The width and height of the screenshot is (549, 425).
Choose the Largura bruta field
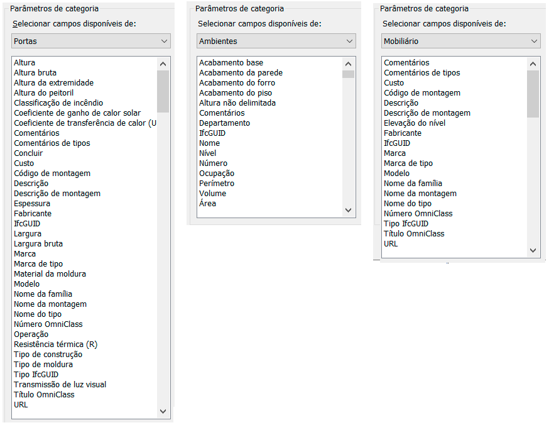click(38, 244)
